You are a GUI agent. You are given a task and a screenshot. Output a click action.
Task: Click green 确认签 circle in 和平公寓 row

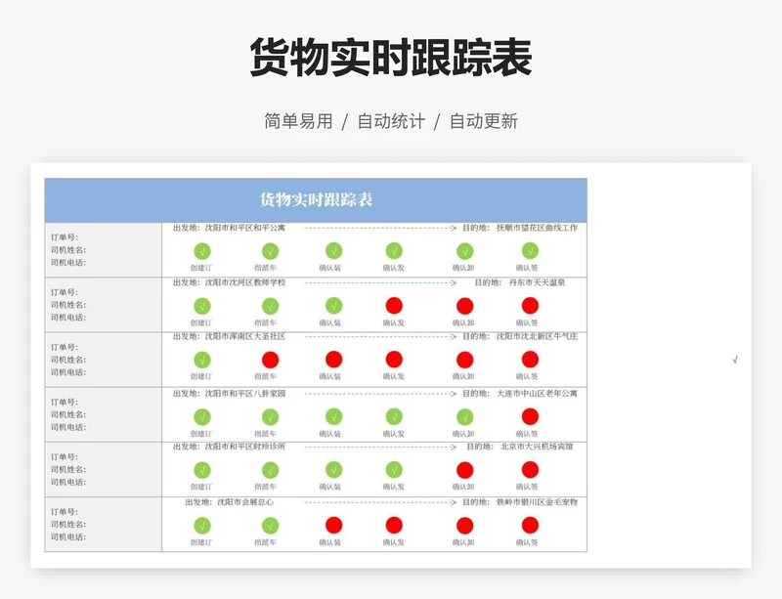point(530,251)
